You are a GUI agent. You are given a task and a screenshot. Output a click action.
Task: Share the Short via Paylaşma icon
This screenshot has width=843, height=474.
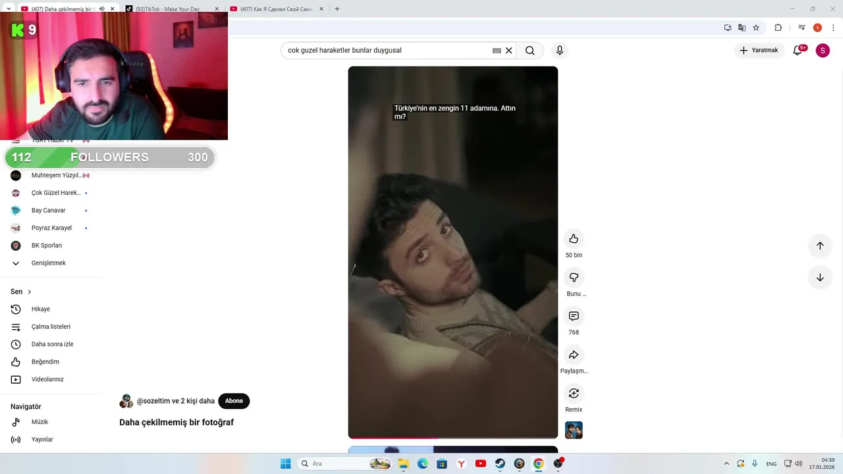point(574,355)
